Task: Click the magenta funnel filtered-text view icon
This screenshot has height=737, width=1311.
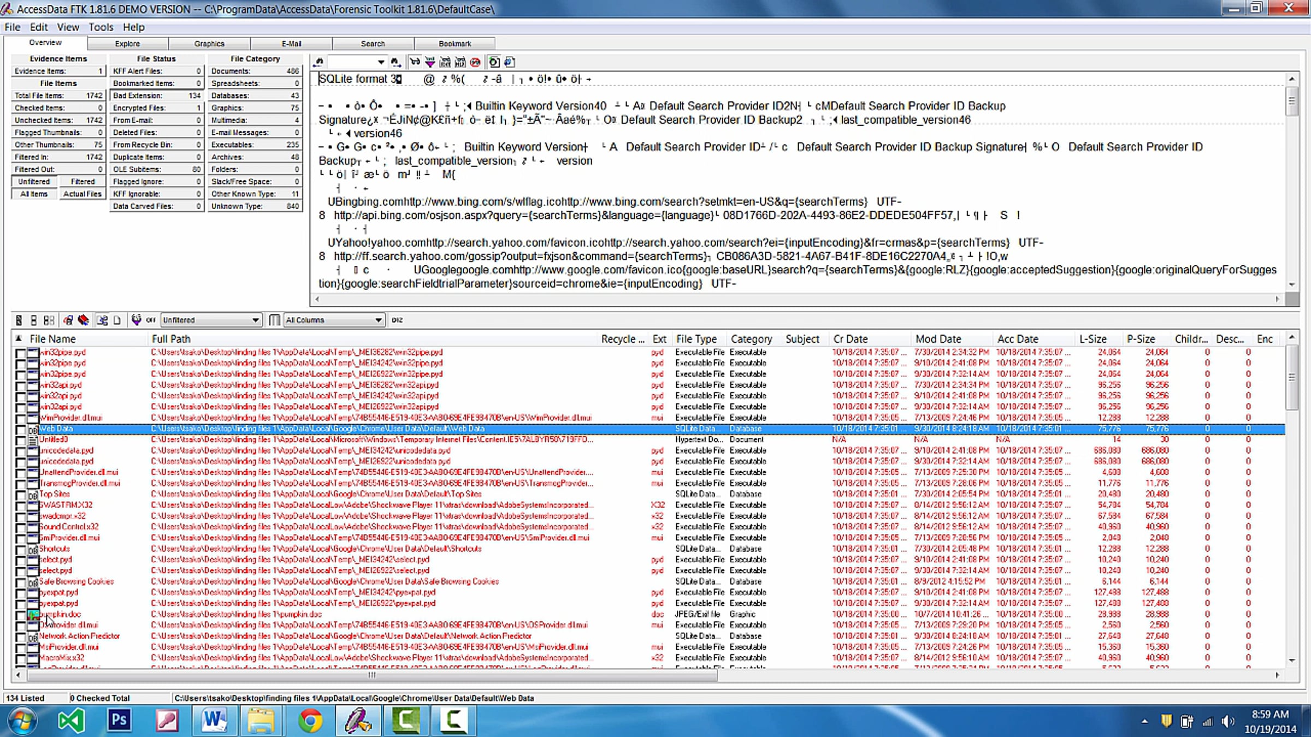Action: (x=430, y=62)
